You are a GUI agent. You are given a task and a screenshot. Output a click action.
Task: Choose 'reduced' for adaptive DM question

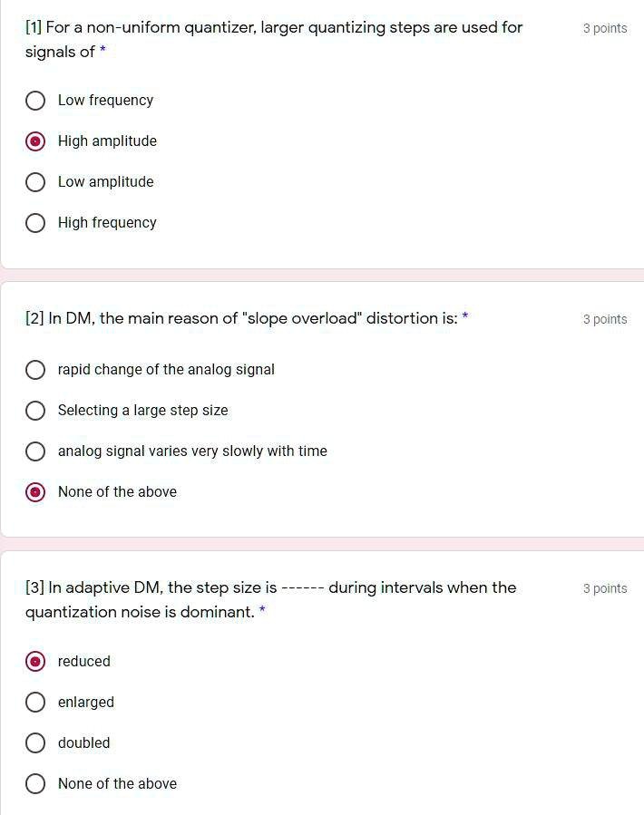pos(35,662)
